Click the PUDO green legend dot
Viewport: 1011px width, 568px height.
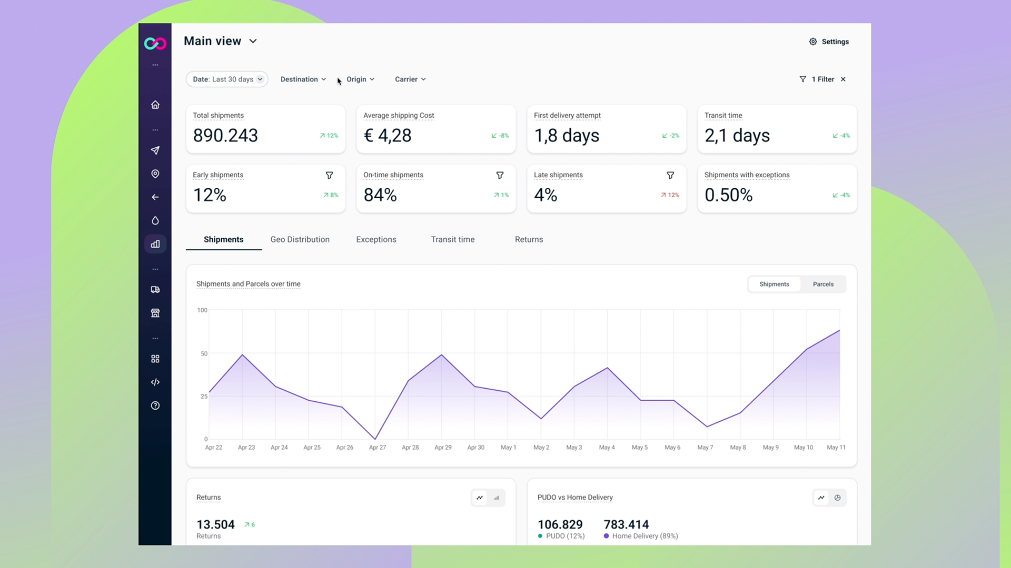(x=540, y=536)
